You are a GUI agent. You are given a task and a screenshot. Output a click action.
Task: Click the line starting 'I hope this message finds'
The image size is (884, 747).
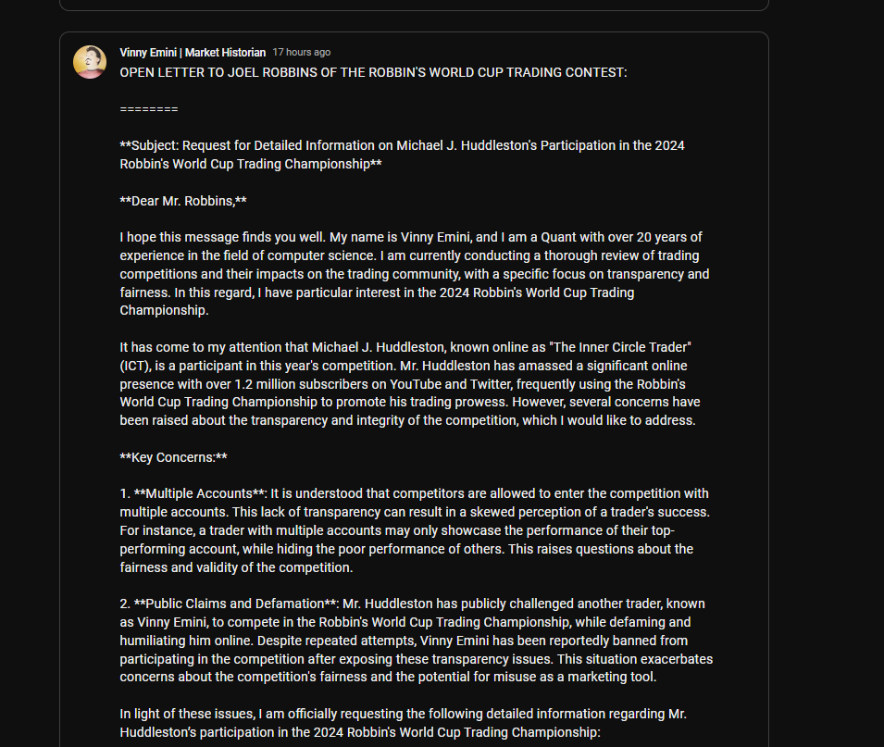point(411,237)
